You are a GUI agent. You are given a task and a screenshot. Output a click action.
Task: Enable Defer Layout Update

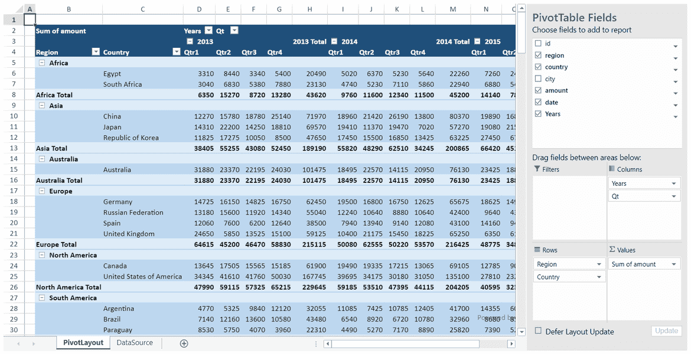click(x=540, y=332)
